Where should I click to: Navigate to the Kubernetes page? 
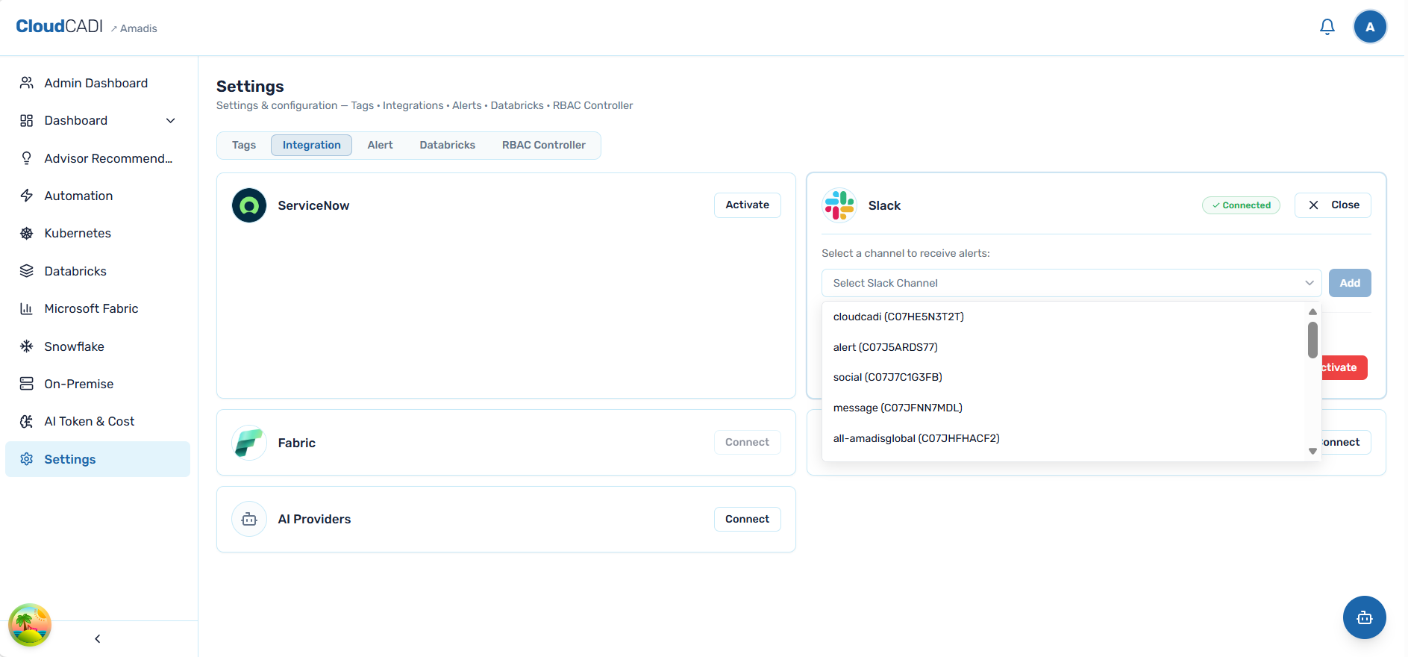[x=98, y=233]
